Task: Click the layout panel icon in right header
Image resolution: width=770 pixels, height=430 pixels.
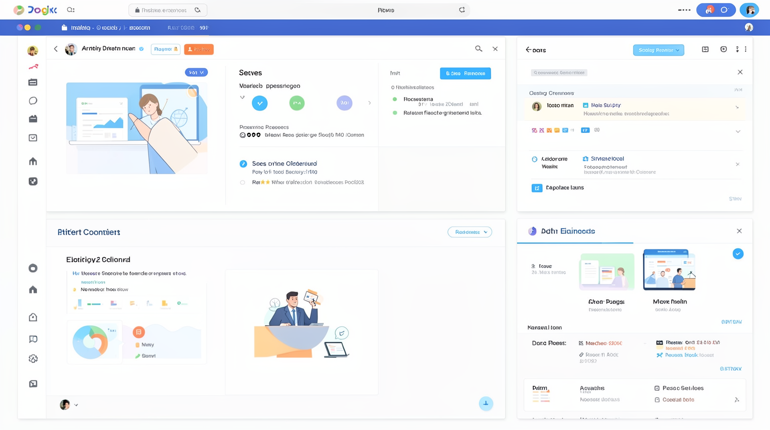Action: [705, 49]
